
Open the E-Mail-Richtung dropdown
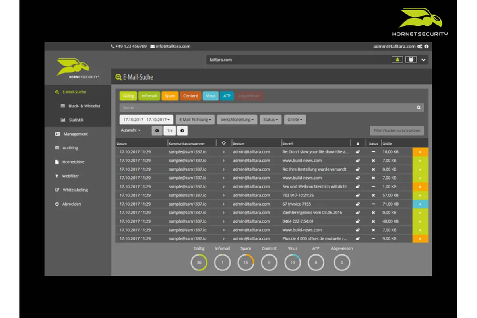(x=195, y=120)
